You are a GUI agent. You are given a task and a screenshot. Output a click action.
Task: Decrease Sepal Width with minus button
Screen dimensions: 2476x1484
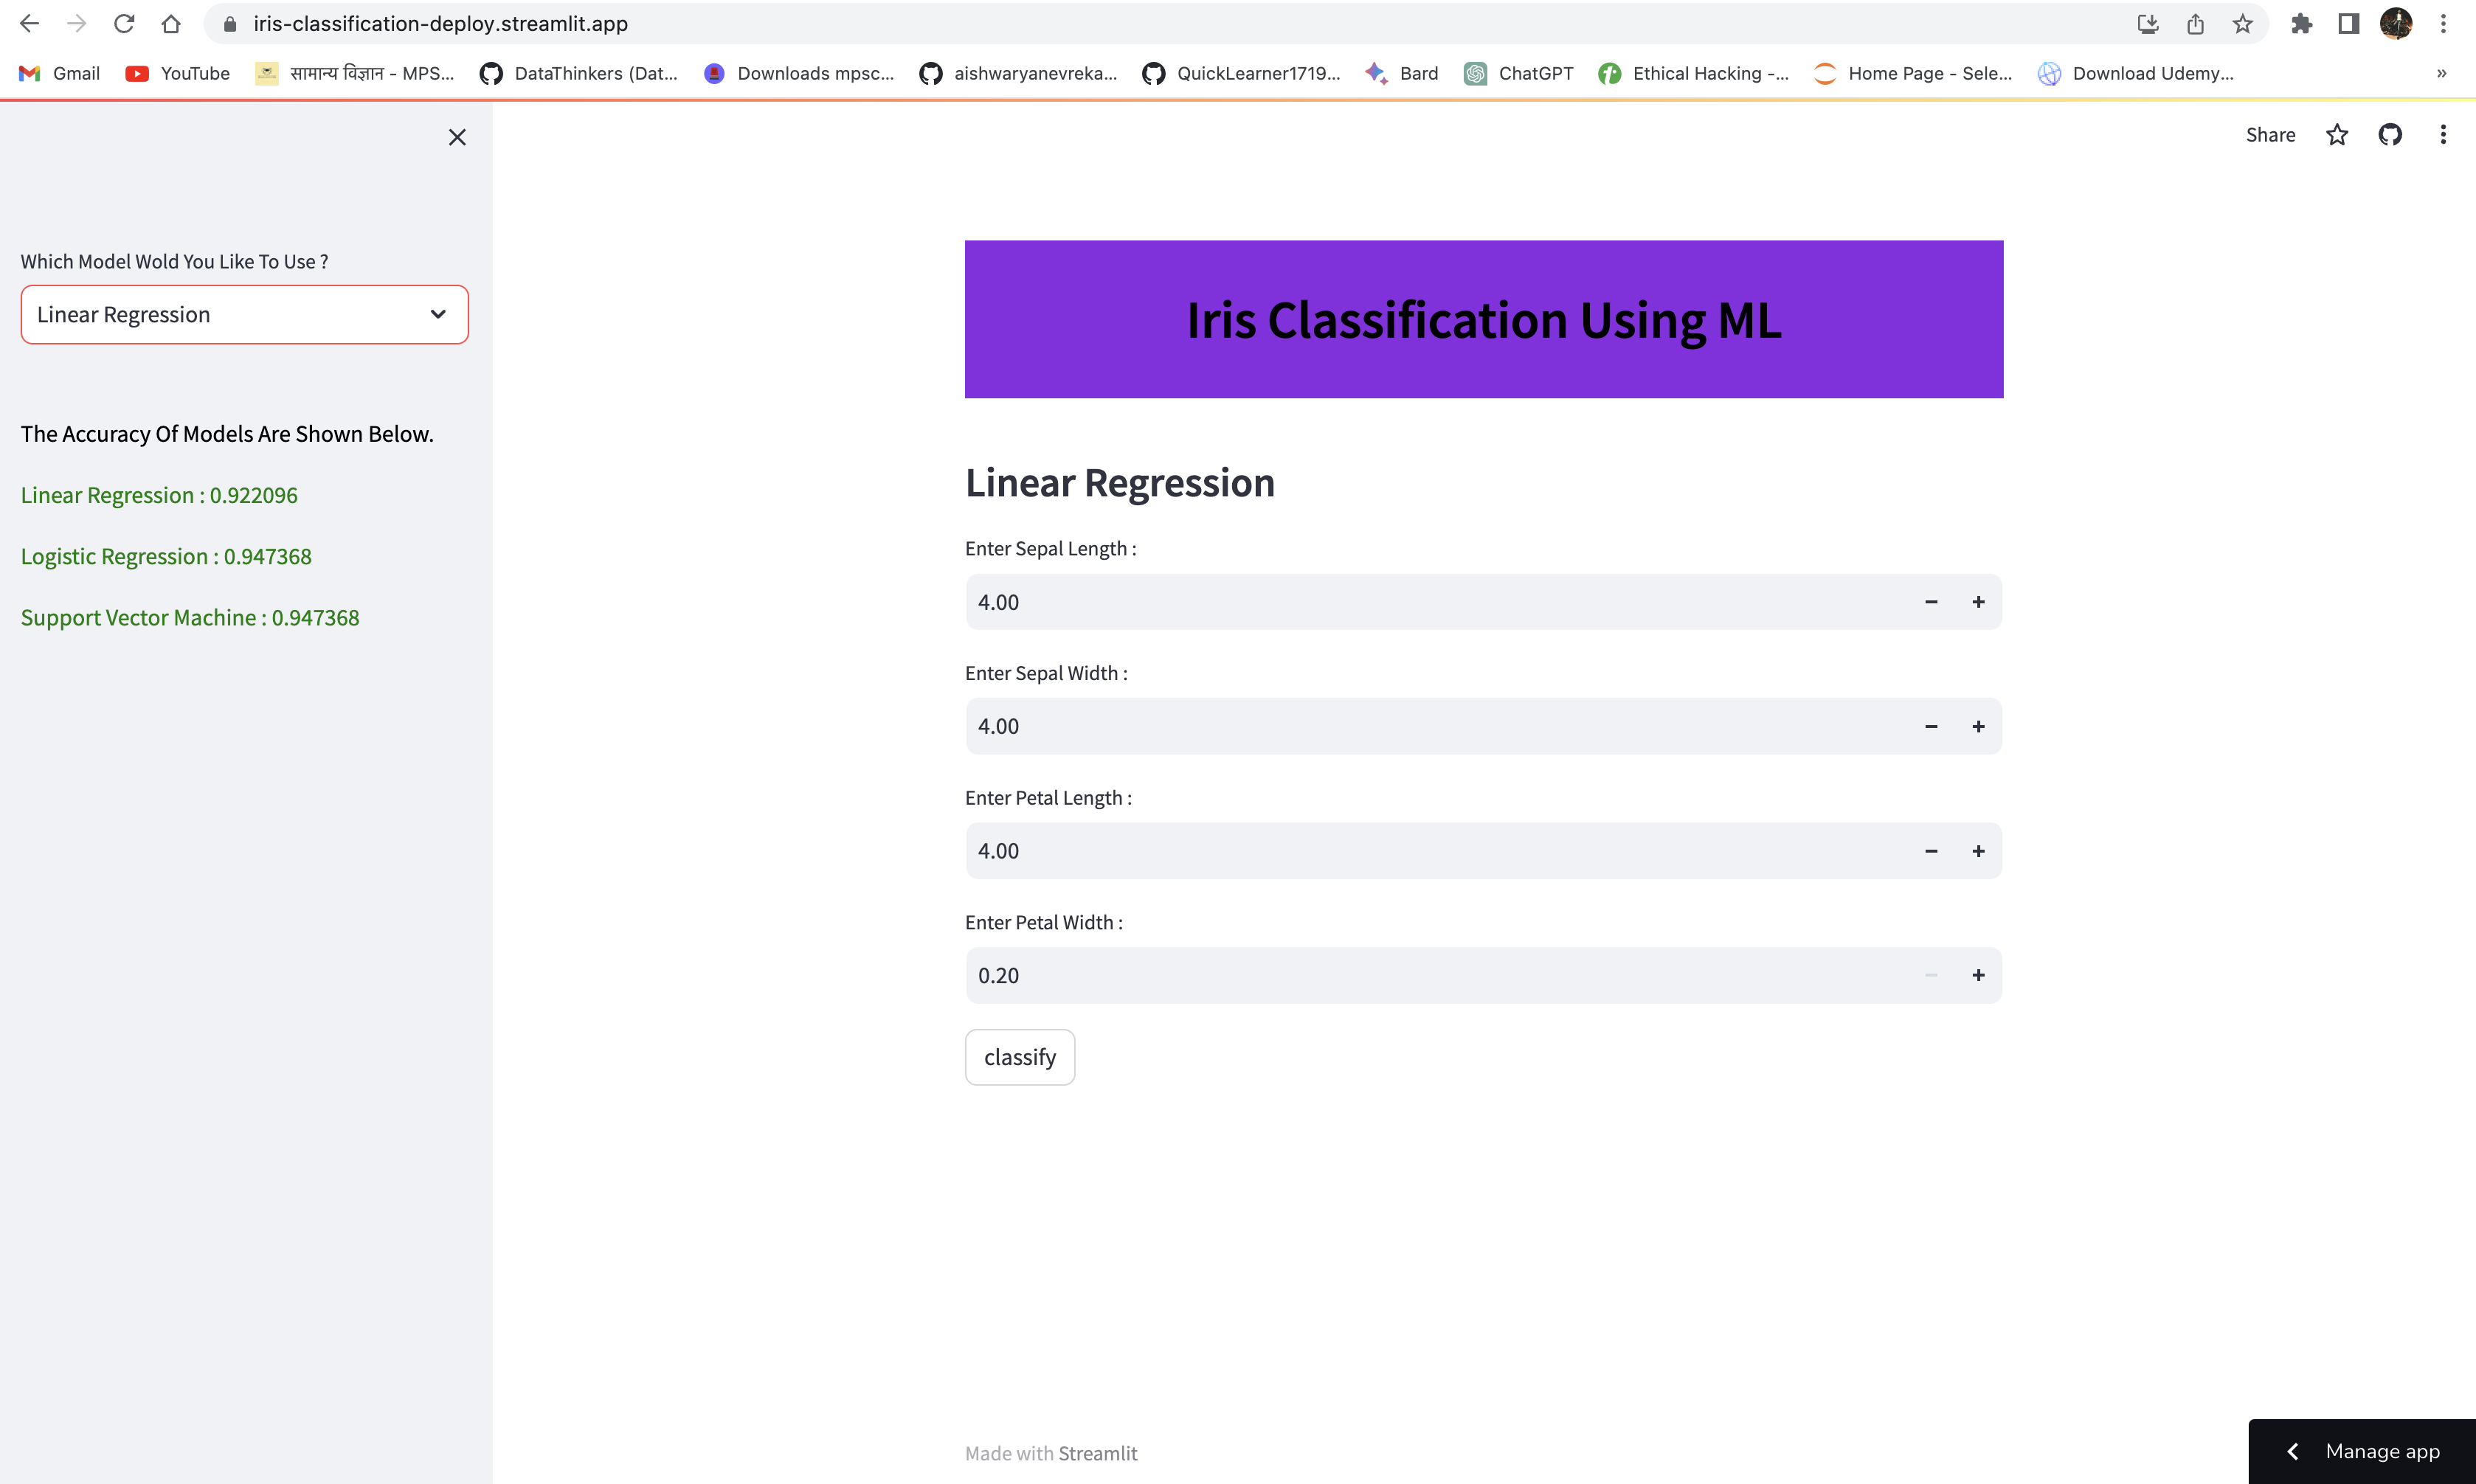pos(1931,726)
